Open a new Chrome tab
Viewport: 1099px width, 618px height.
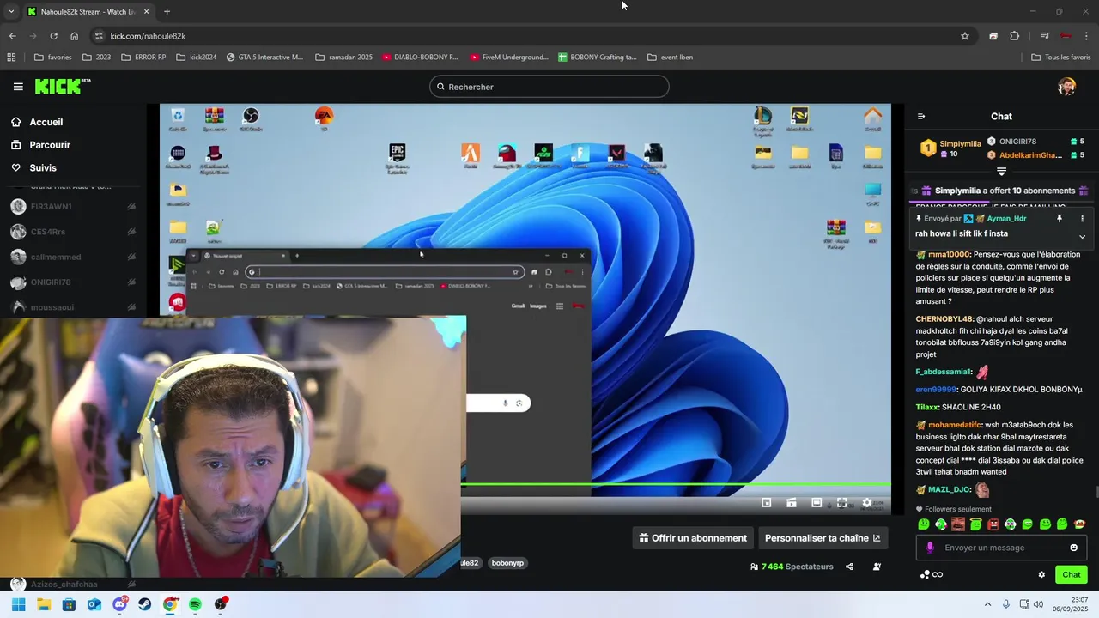pyautogui.click(x=167, y=11)
